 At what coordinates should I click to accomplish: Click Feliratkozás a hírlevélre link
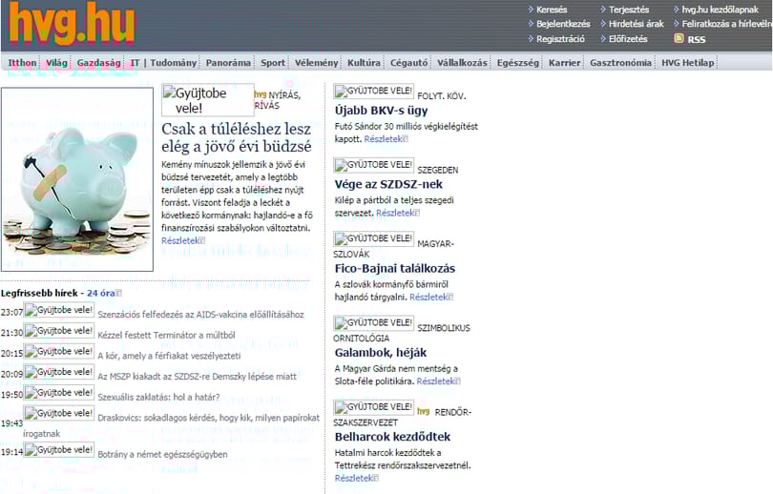pos(727,24)
